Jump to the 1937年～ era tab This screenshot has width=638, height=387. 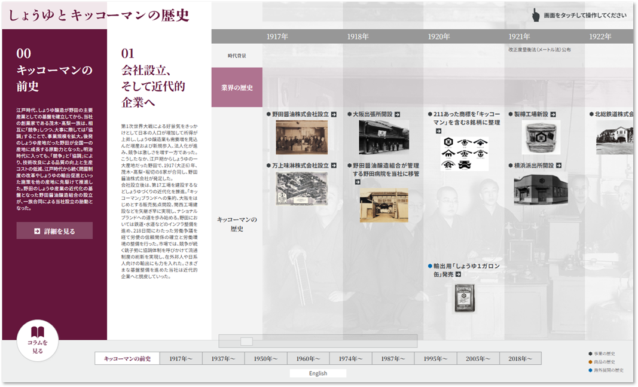[x=223, y=358]
